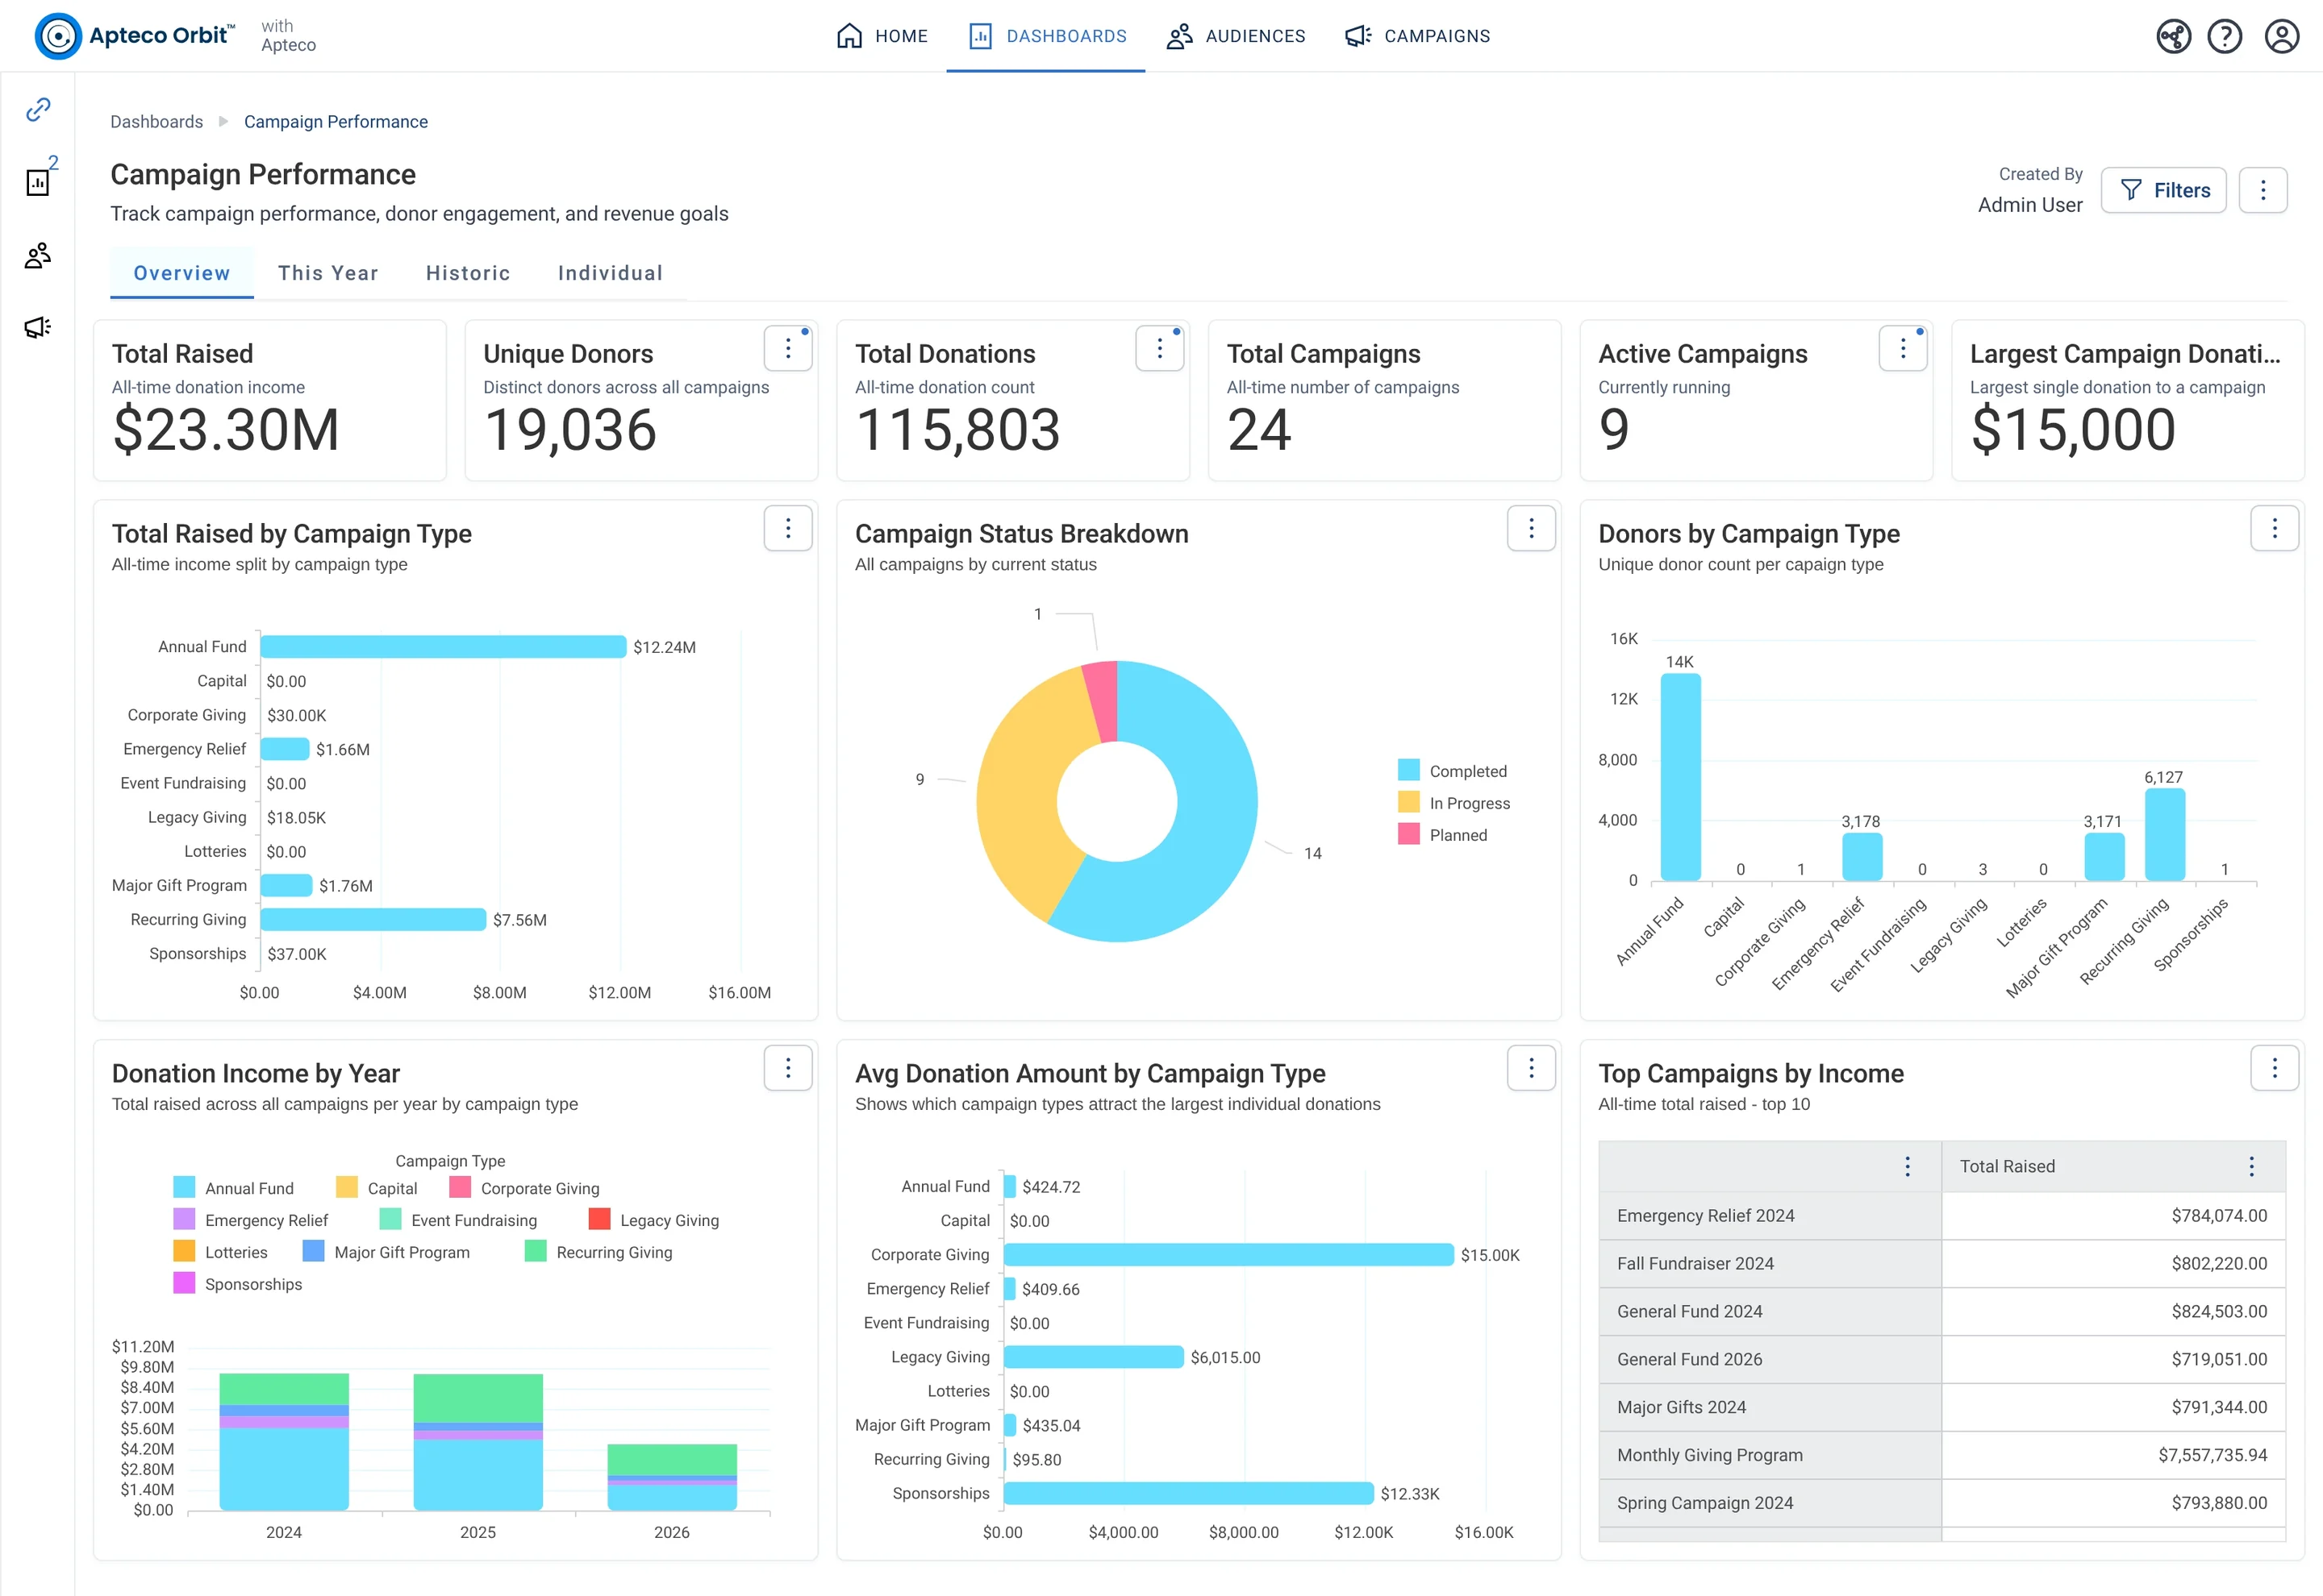
Task: Open Donors by Campaign Type options menu
Action: click(2275, 528)
